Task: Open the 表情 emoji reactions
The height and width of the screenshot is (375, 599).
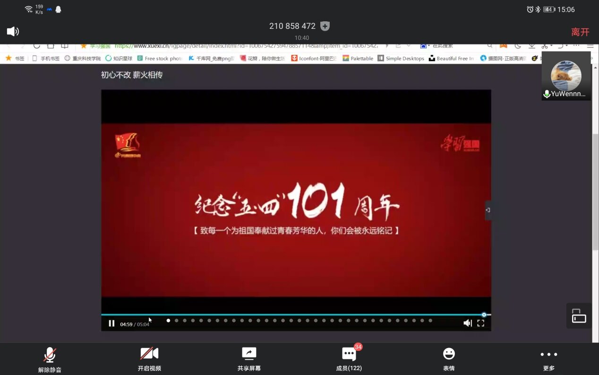Action: tap(449, 360)
